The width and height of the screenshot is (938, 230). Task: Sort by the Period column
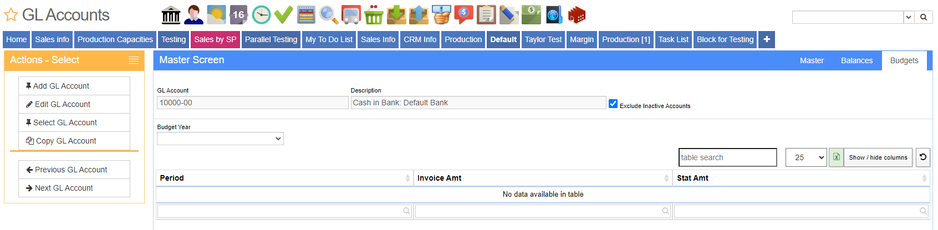pos(284,178)
